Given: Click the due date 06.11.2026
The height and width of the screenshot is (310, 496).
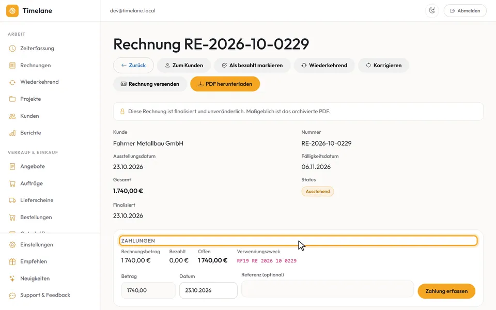Looking at the screenshot, I should click(x=316, y=167).
